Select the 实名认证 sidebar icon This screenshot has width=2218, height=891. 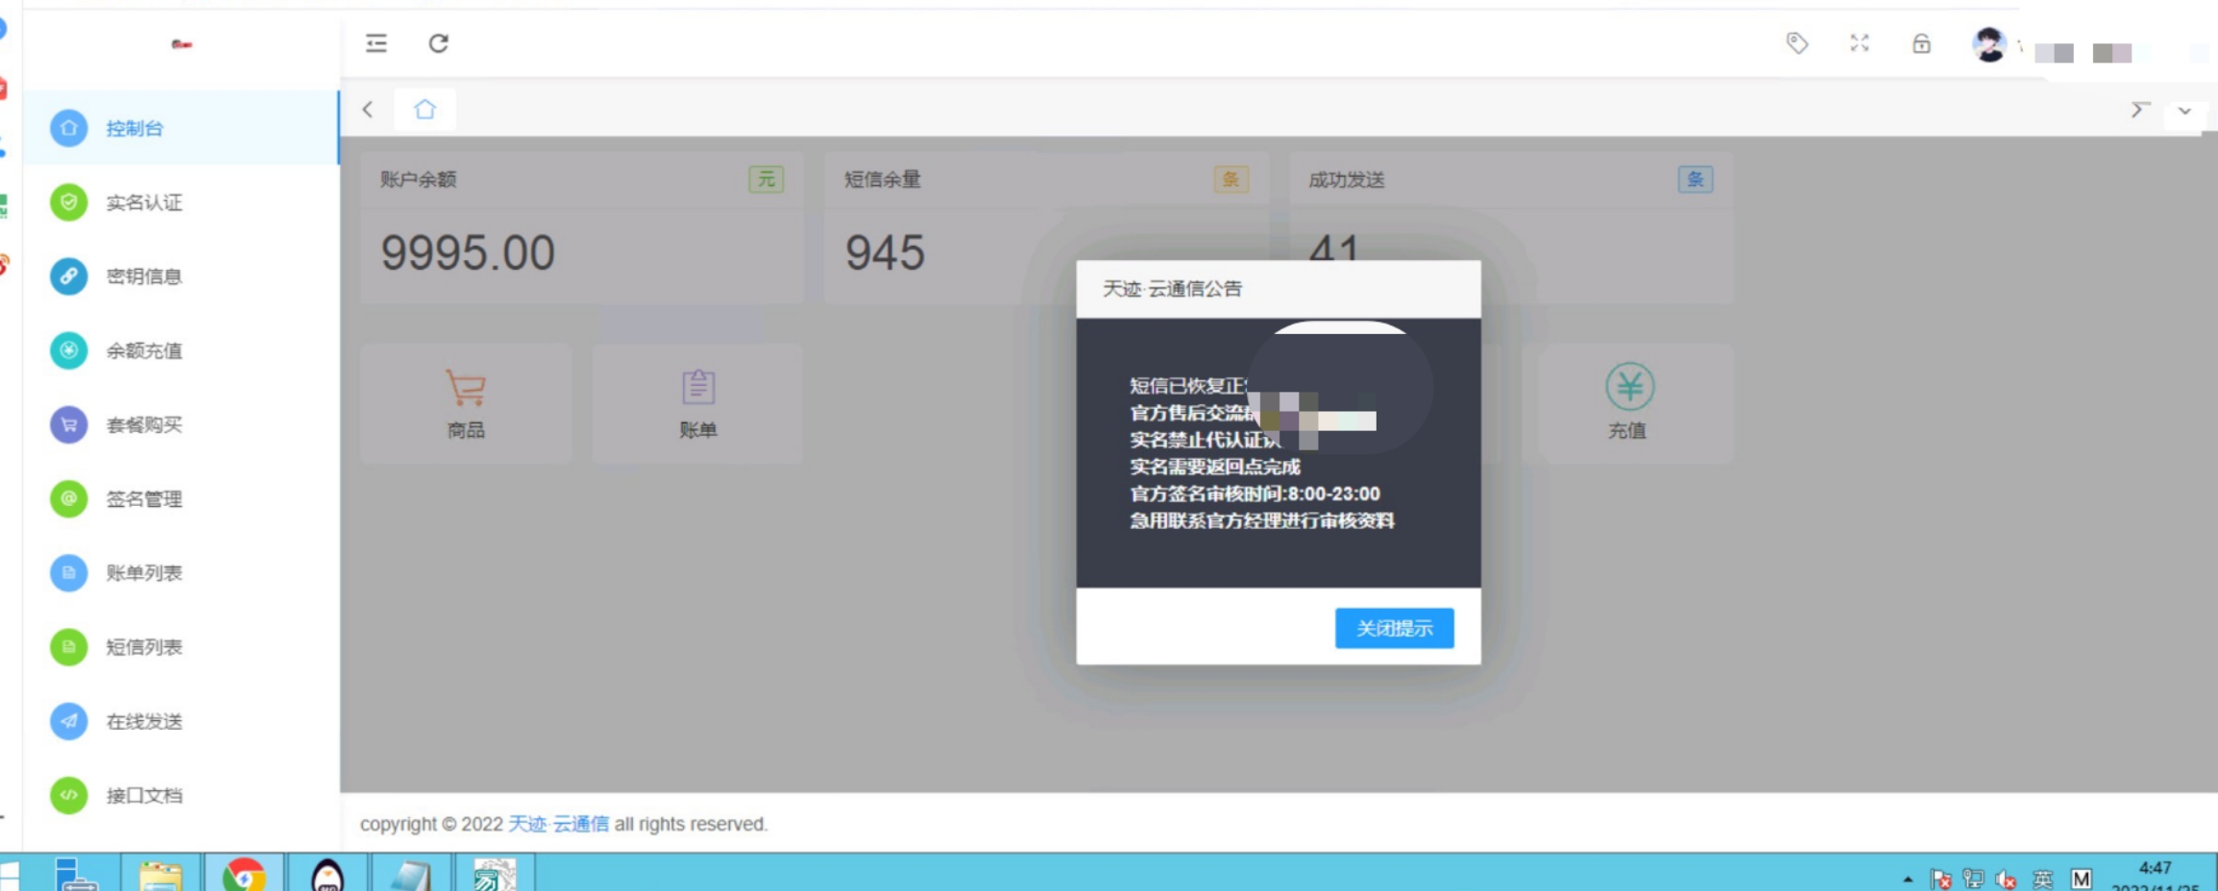pyautogui.click(x=68, y=203)
